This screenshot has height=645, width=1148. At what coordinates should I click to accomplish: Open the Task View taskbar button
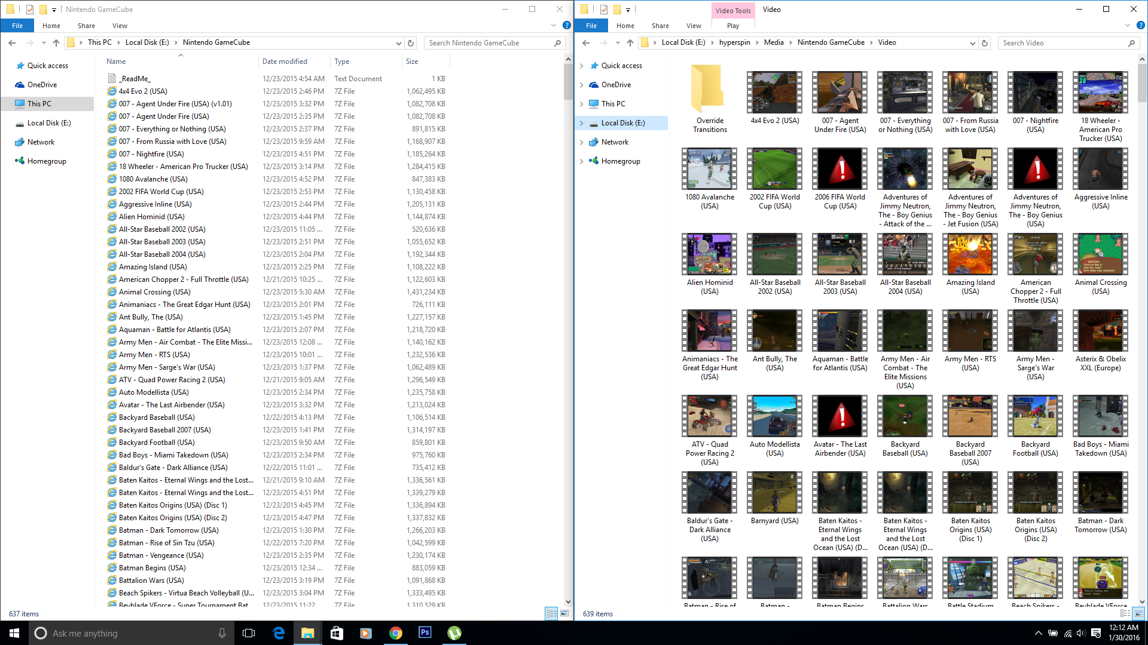[249, 633]
